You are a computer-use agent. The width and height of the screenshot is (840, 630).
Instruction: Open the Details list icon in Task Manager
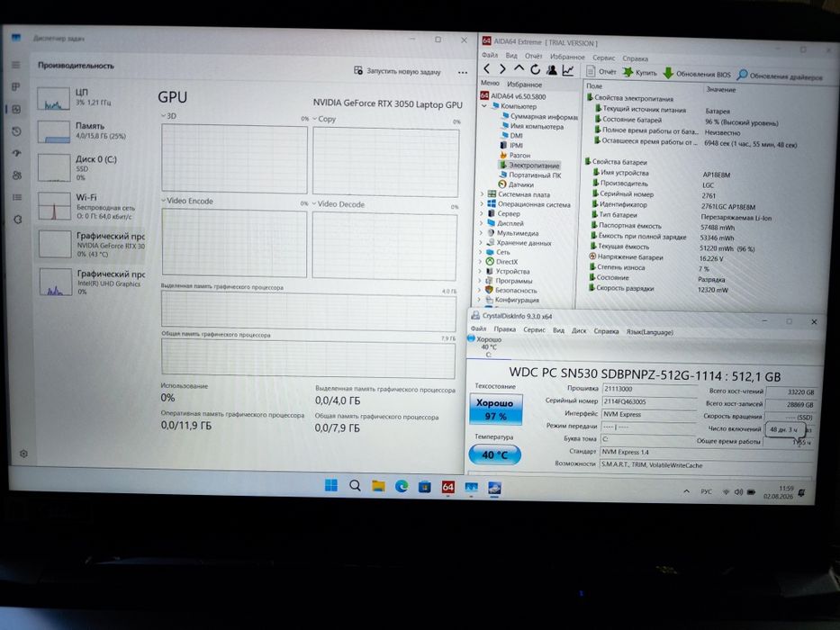coord(17,197)
